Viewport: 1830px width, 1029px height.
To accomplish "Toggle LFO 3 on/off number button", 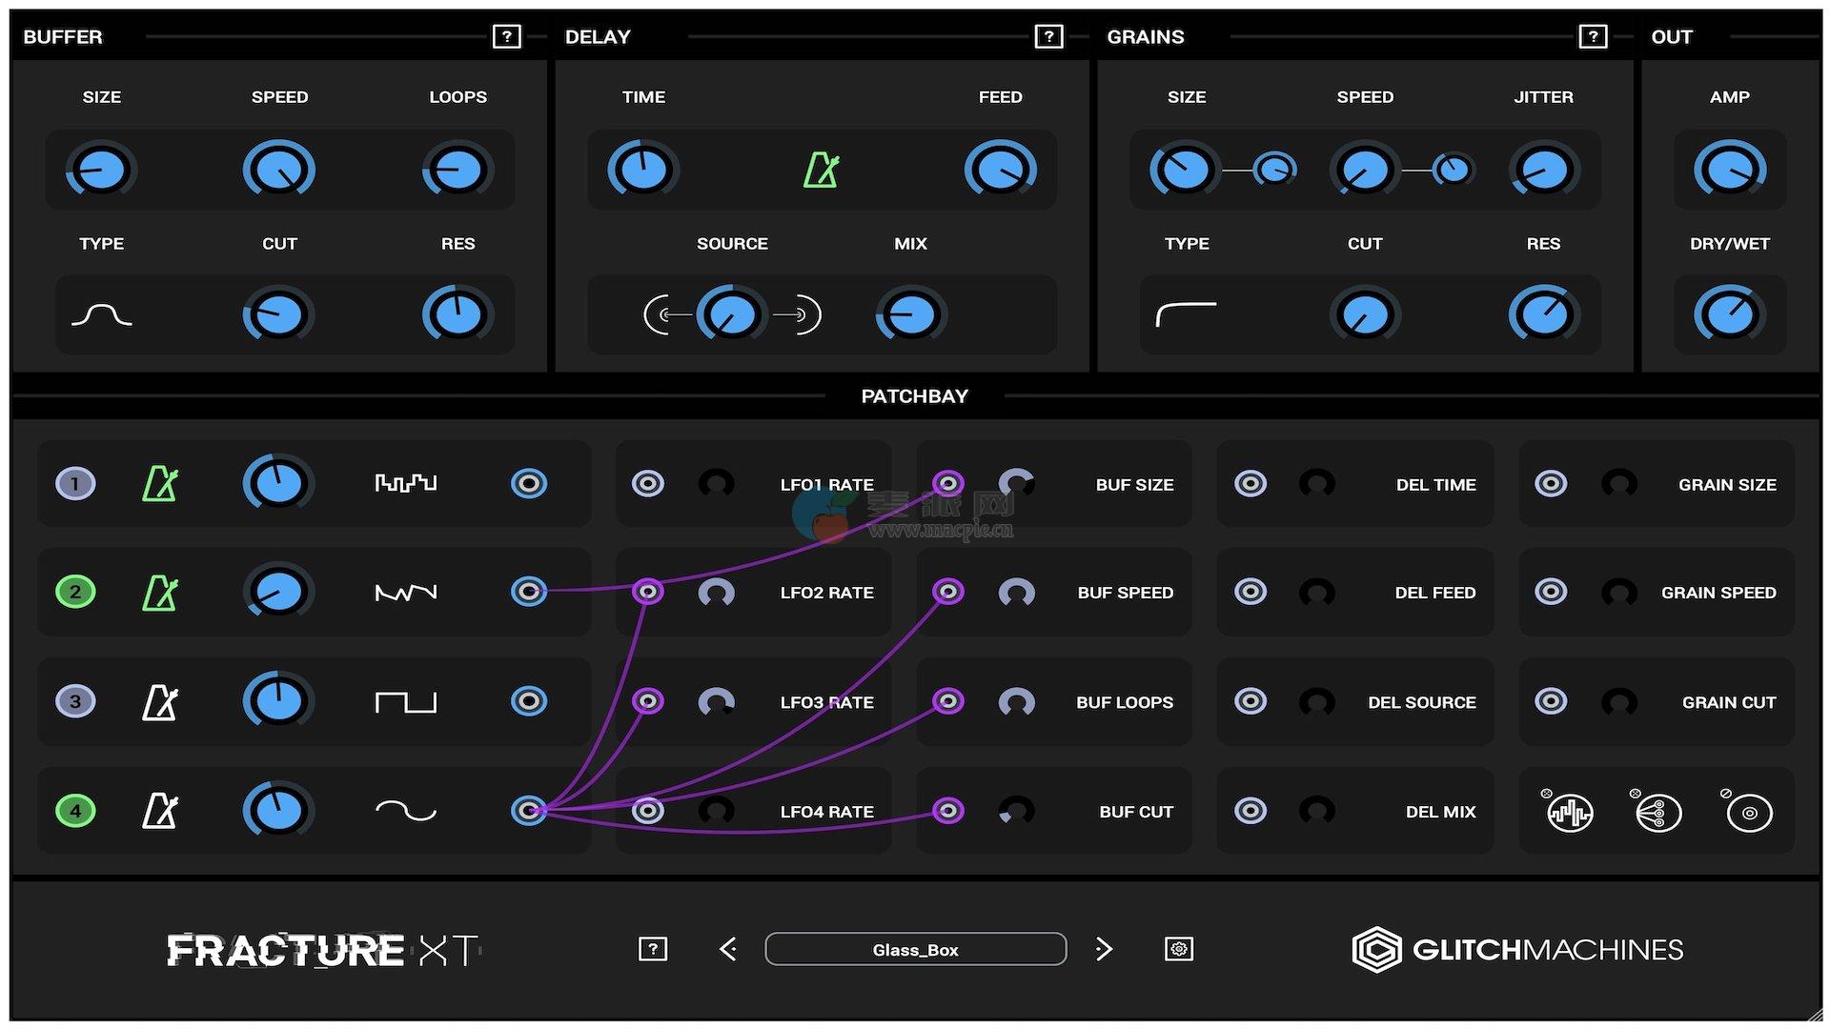I will tap(75, 702).
